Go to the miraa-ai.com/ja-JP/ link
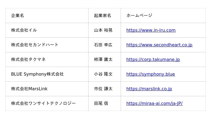This screenshot has width=216, height=119. [x=154, y=103]
